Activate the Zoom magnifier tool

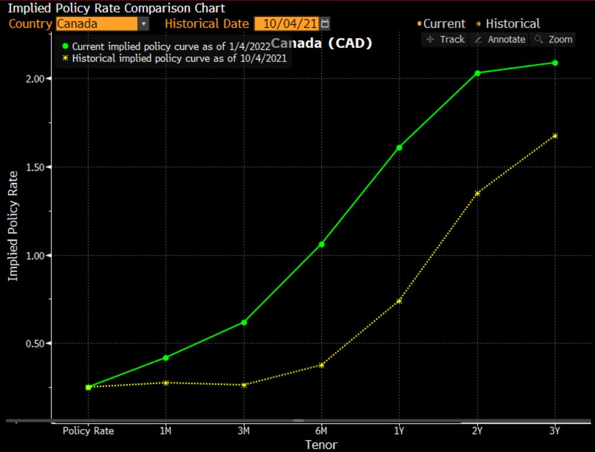553,40
